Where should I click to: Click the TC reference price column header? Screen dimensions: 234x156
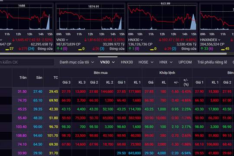(55, 78)
